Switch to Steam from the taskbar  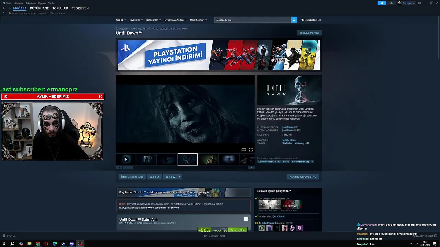(x=63, y=244)
